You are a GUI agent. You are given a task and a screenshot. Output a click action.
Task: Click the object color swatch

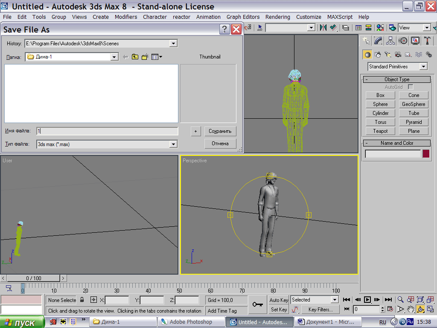pos(426,154)
